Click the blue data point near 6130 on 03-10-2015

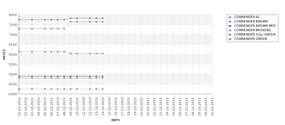point(32,52)
